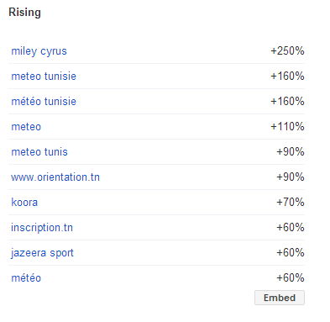
Task: Click the Embed button
Action: [x=280, y=298]
